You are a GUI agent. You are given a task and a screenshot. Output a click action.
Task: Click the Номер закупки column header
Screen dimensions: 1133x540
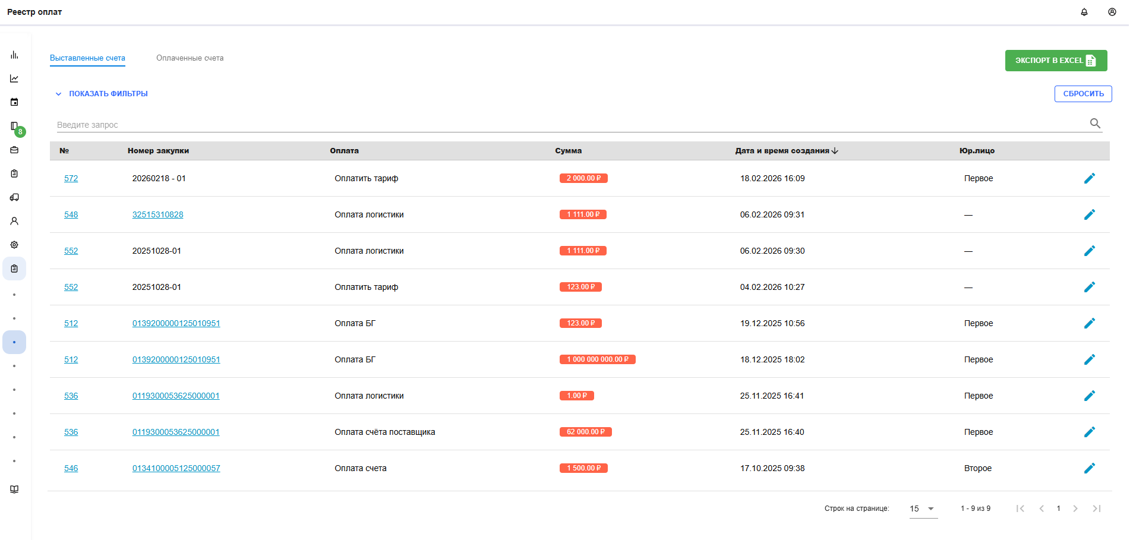click(x=158, y=151)
